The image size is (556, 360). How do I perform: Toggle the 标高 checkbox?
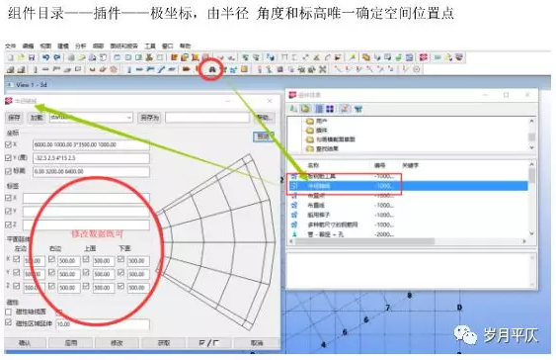click(9, 171)
